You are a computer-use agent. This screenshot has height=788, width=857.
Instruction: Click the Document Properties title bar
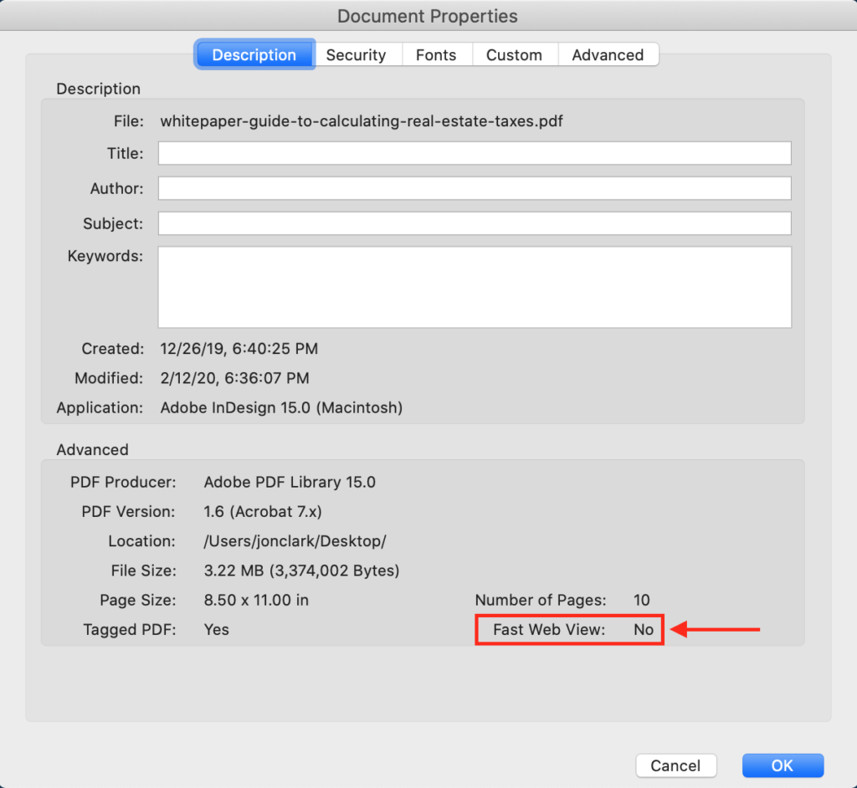(x=428, y=15)
